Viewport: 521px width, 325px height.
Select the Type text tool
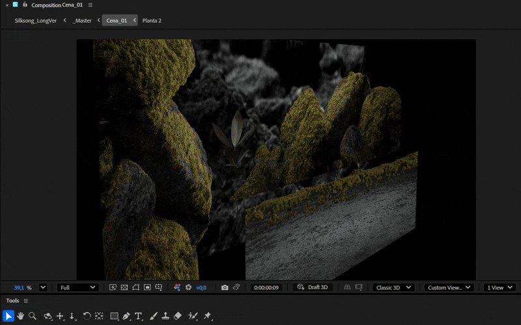139,316
